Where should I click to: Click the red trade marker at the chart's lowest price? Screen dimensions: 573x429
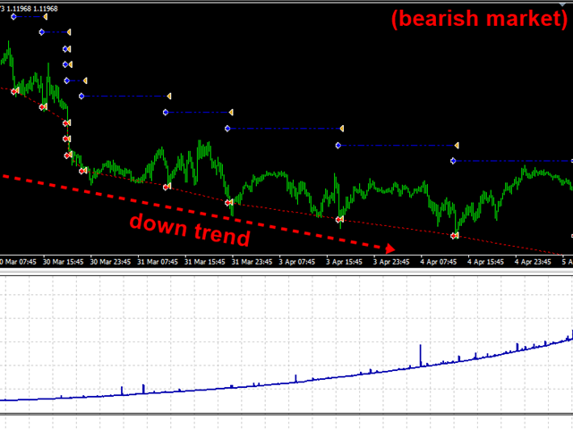[454, 236]
